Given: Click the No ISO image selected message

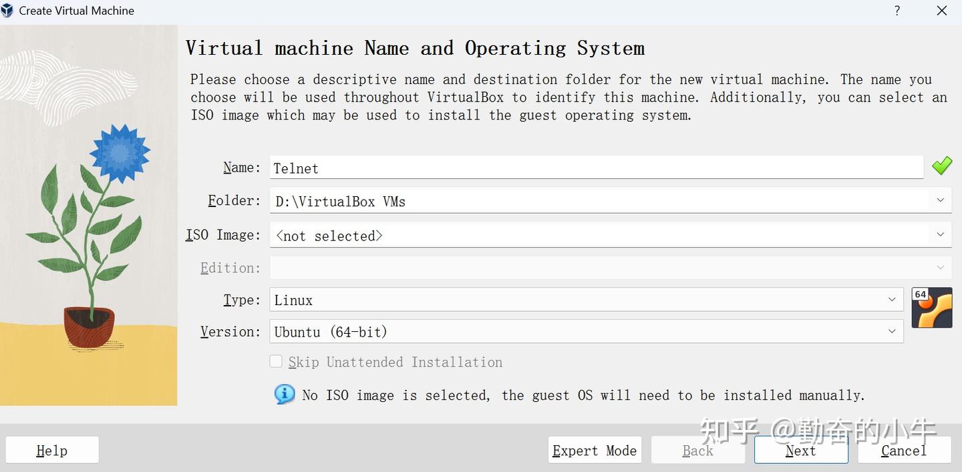Looking at the screenshot, I should pos(583,395).
